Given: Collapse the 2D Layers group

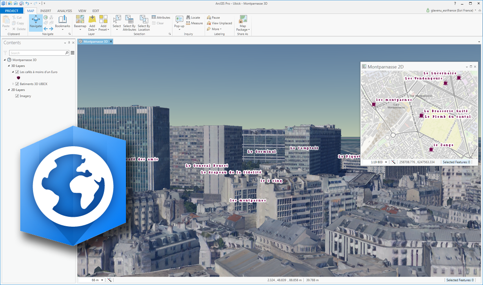Looking at the screenshot, I should coord(8,90).
